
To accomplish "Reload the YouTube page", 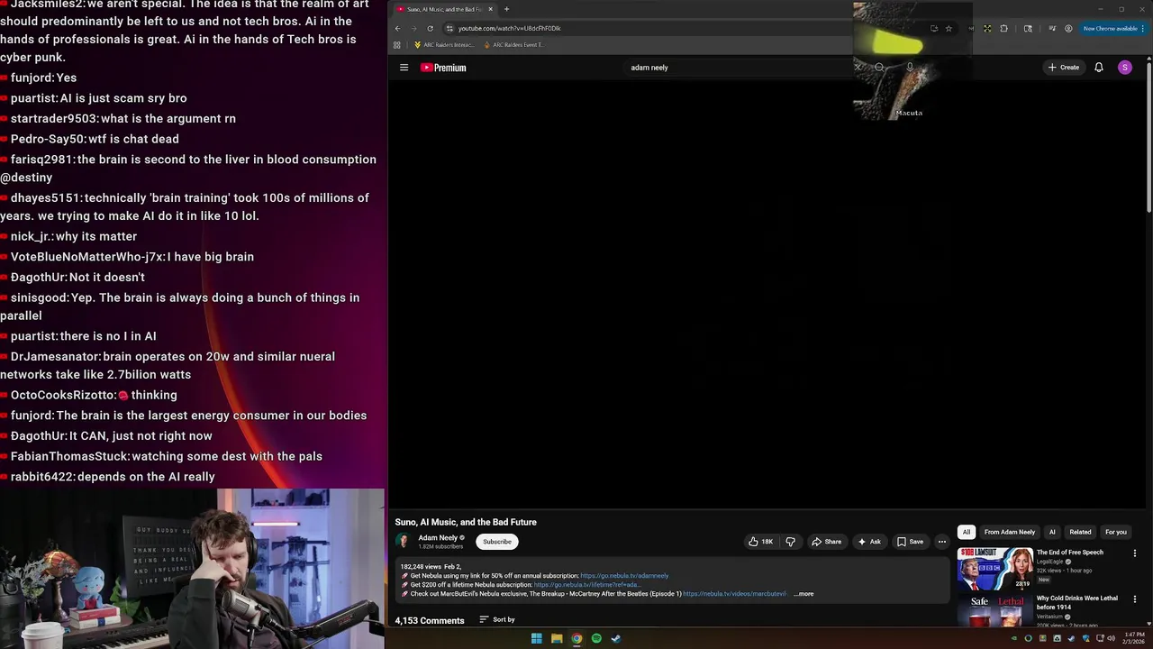I will click(x=430, y=28).
